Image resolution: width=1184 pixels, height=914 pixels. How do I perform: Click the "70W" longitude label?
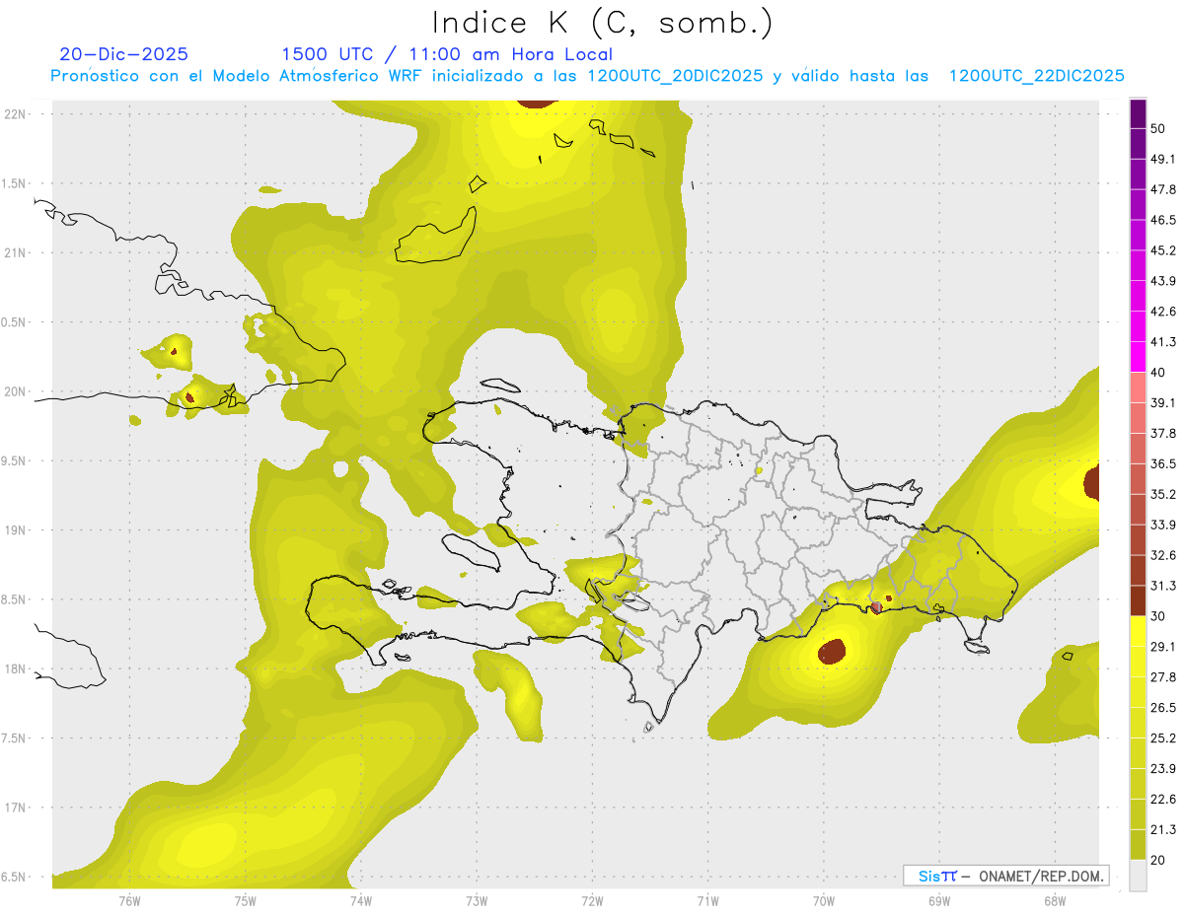tap(824, 900)
